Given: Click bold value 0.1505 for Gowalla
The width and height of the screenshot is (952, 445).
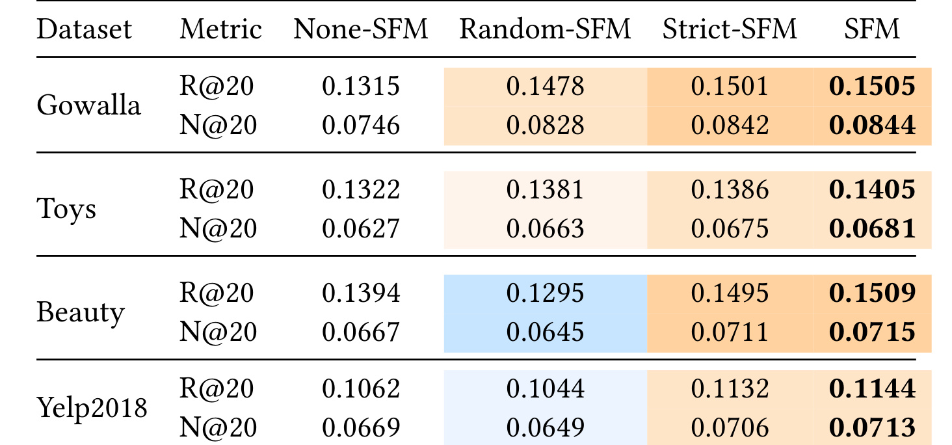Looking at the screenshot, I should [871, 86].
